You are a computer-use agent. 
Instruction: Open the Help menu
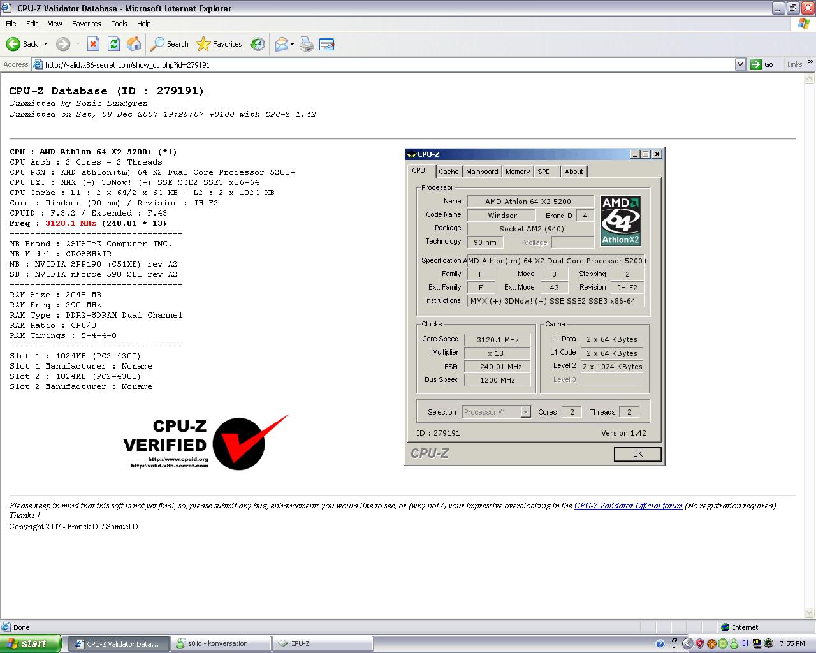(x=144, y=24)
